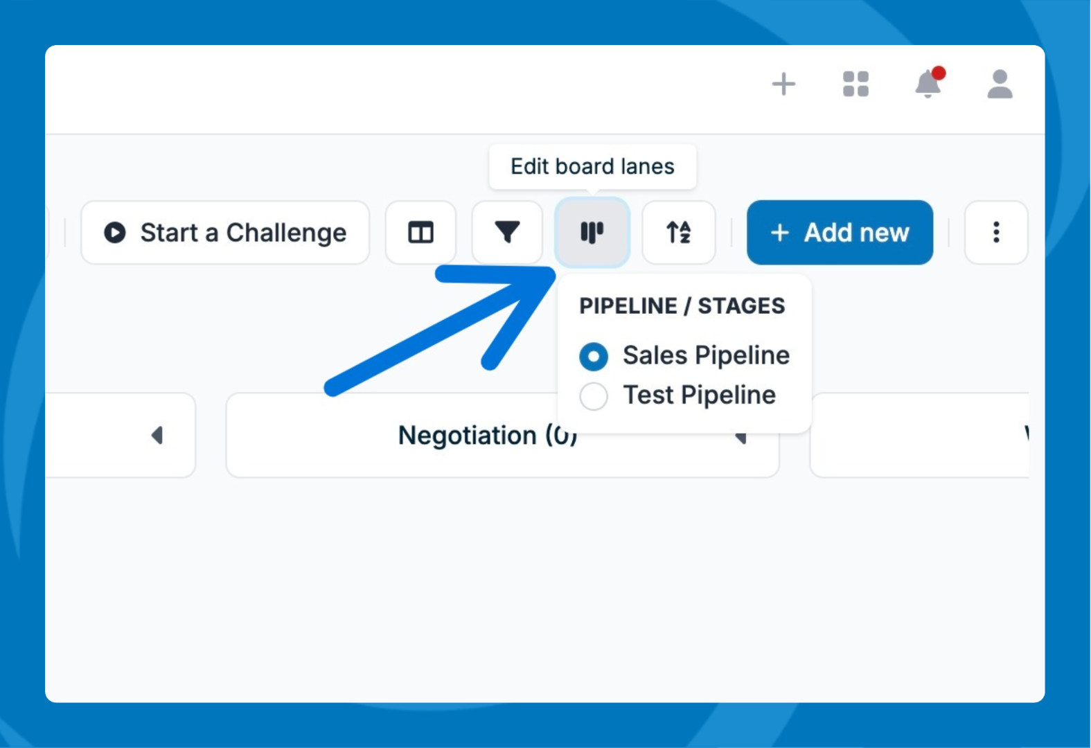Click the partially visible lane header on right
Image resolution: width=1091 pixels, height=748 pixels.
pyautogui.click(x=919, y=435)
